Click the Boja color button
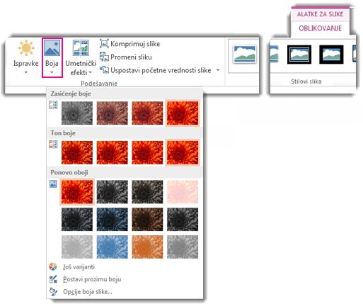Viewport: 363px width, 304px height. point(52,57)
